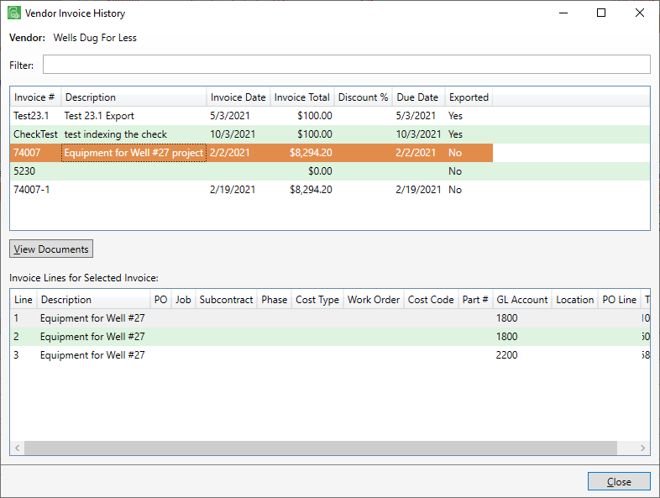Sort by the Invoice Date column header
This screenshot has width=660, height=498.
(238, 97)
